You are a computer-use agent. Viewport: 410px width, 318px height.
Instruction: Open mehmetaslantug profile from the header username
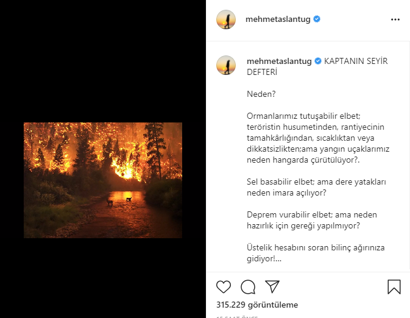coord(278,19)
